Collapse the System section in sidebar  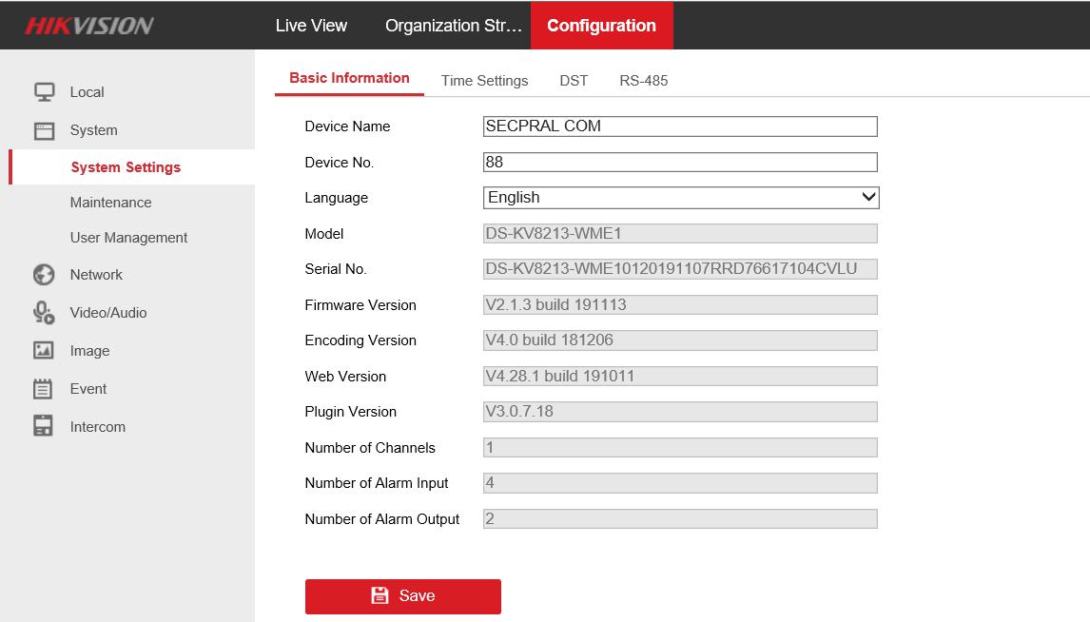click(x=93, y=130)
